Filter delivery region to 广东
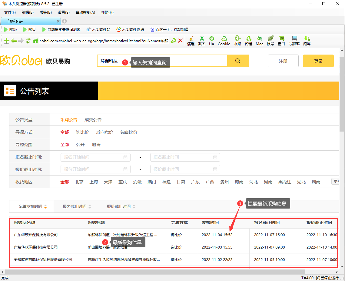This screenshot has width=345, height=281. coord(195,182)
